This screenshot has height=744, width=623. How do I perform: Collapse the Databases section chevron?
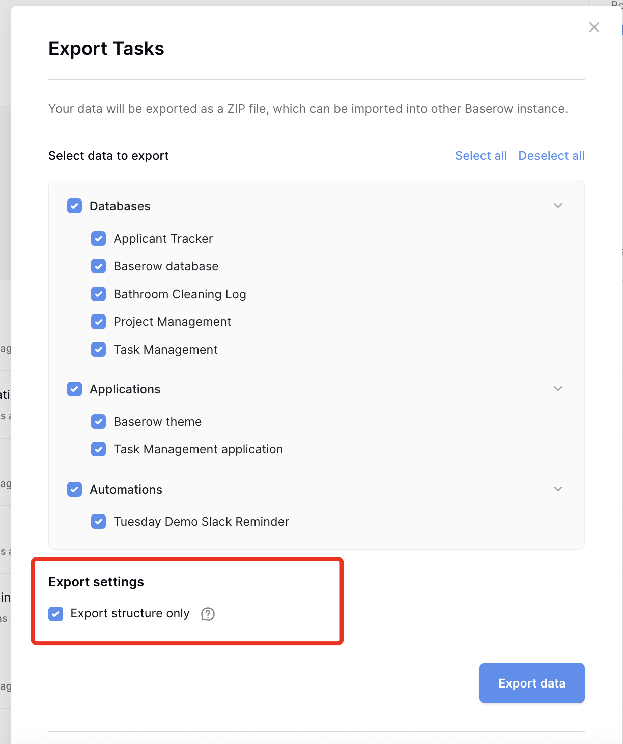point(558,206)
